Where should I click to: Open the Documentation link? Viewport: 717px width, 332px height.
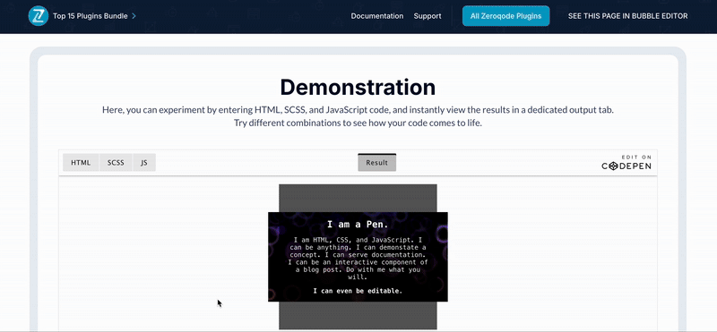click(x=376, y=16)
